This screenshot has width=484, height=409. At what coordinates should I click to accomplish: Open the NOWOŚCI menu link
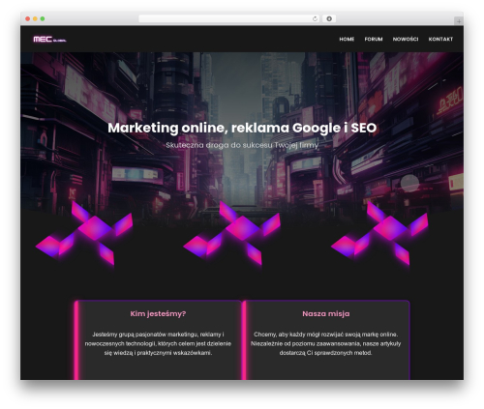click(406, 39)
